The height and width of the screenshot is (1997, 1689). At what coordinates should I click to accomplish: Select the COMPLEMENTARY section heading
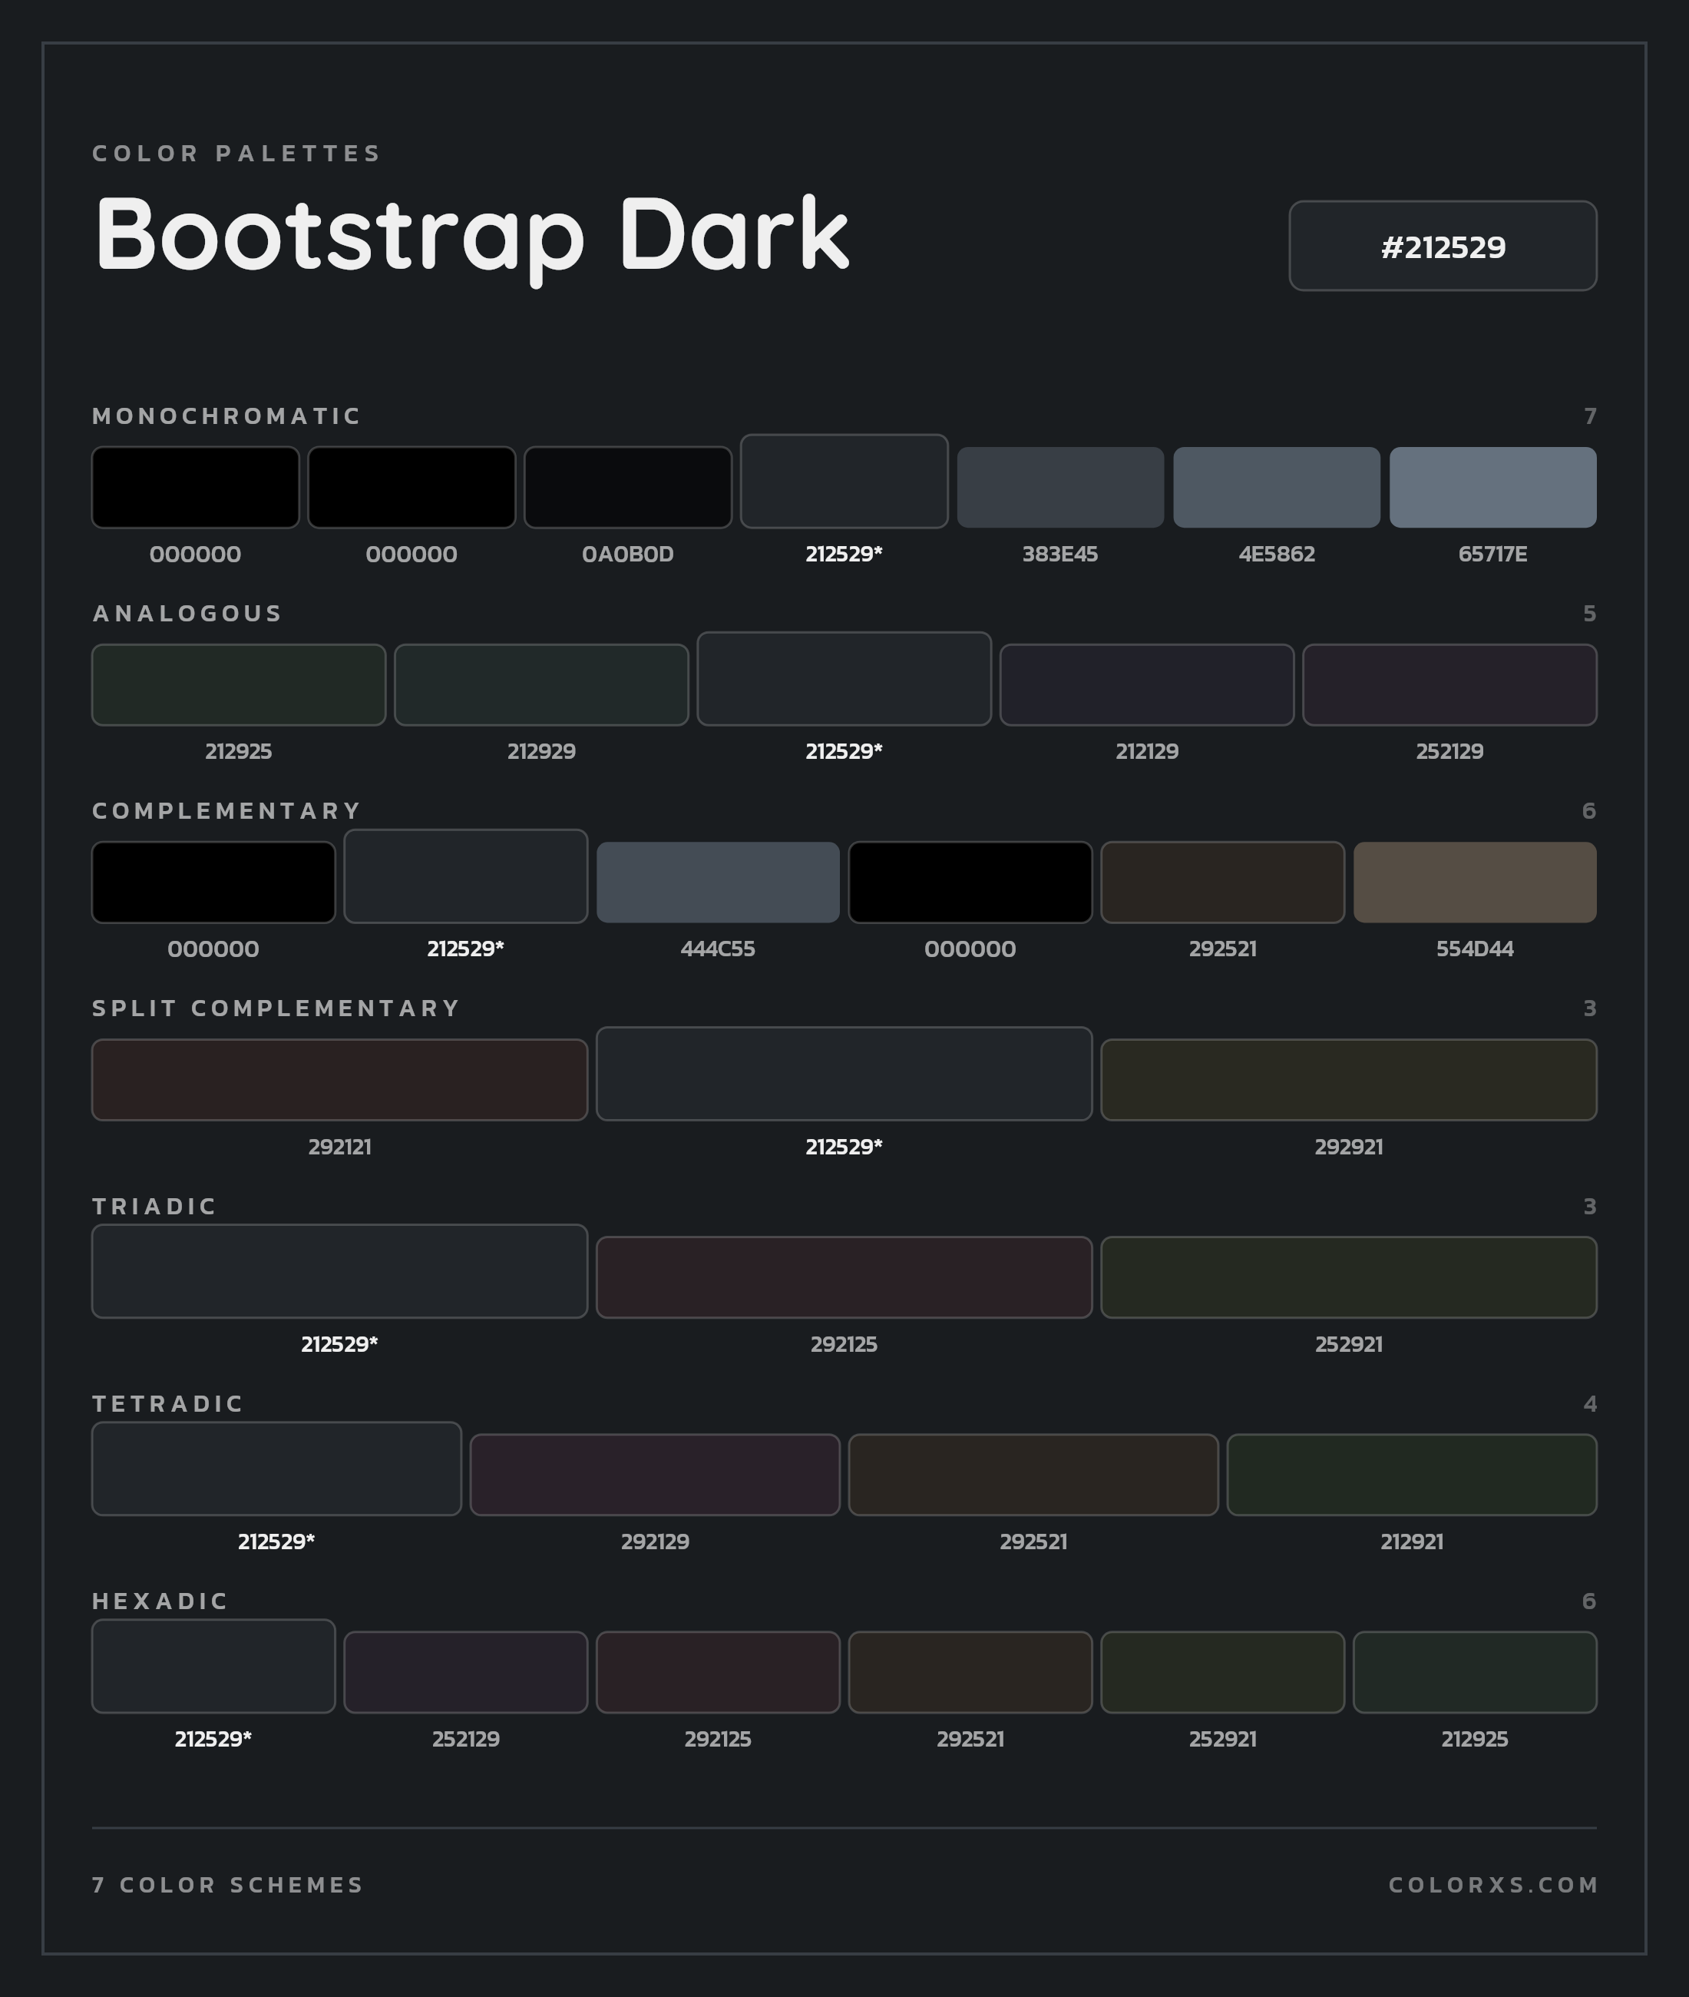pos(226,810)
